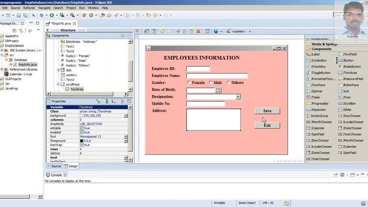
Task: Pick ButtonGroup from the palette
Action: pyautogui.click(x=317, y=116)
